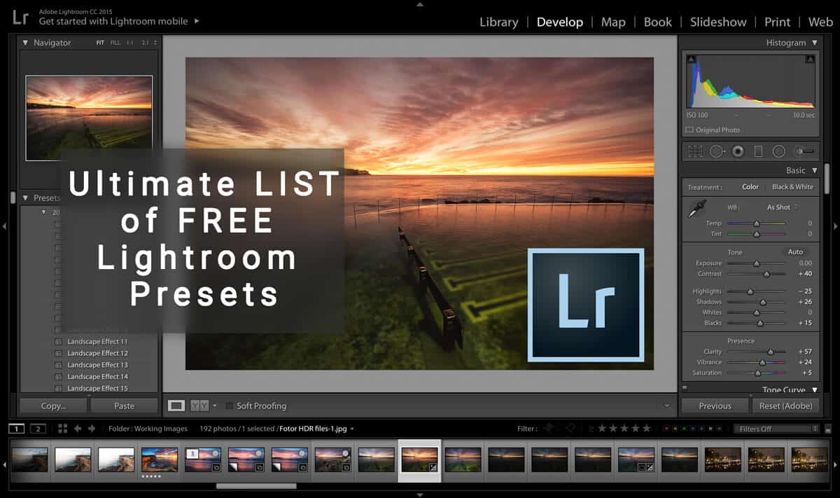This screenshot has width=840, height=498.
Task: Toggle the Original Photo checkbox
Action: click(689, 130)
